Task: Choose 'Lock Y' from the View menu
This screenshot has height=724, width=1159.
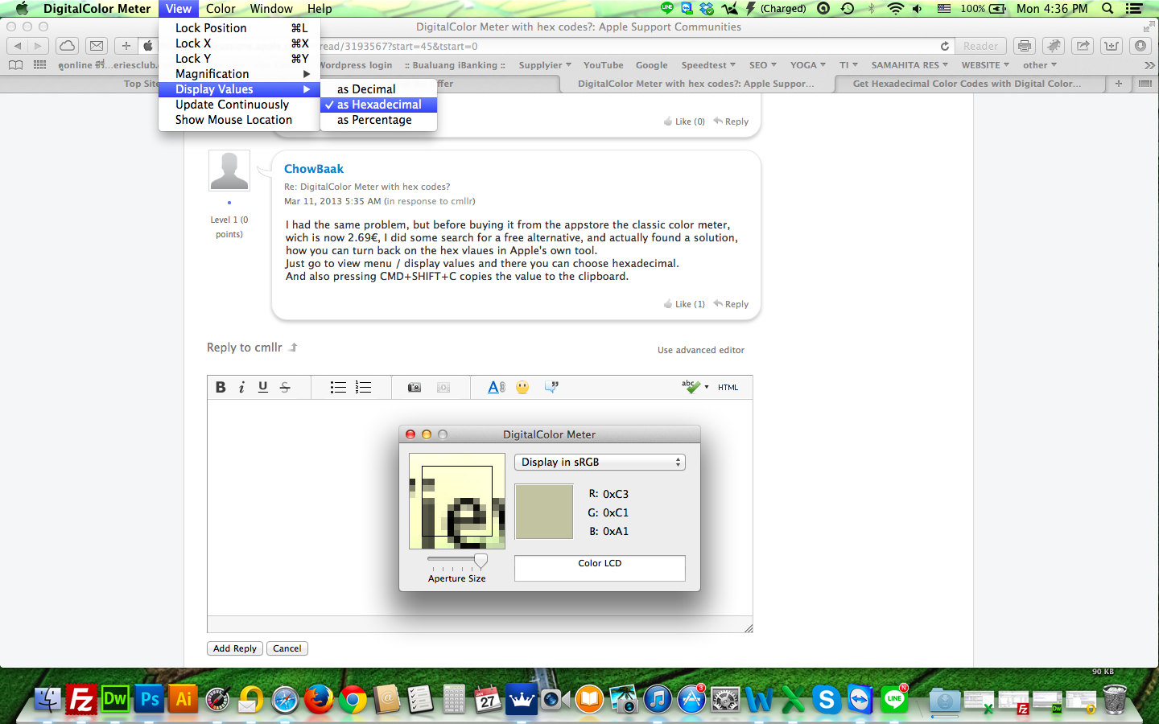Action: (239, 59)
